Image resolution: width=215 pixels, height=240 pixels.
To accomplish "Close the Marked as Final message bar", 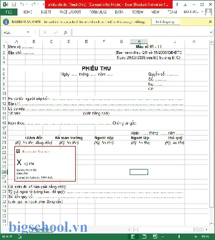I will tap(210, 21).
